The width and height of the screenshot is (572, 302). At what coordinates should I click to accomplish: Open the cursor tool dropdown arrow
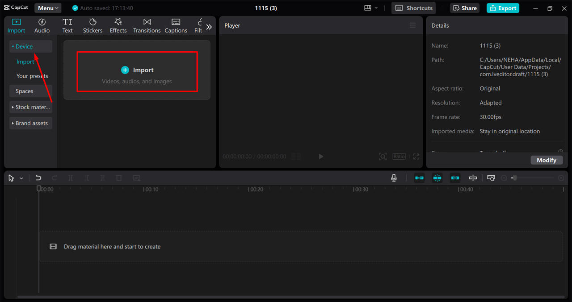(21, 178)
